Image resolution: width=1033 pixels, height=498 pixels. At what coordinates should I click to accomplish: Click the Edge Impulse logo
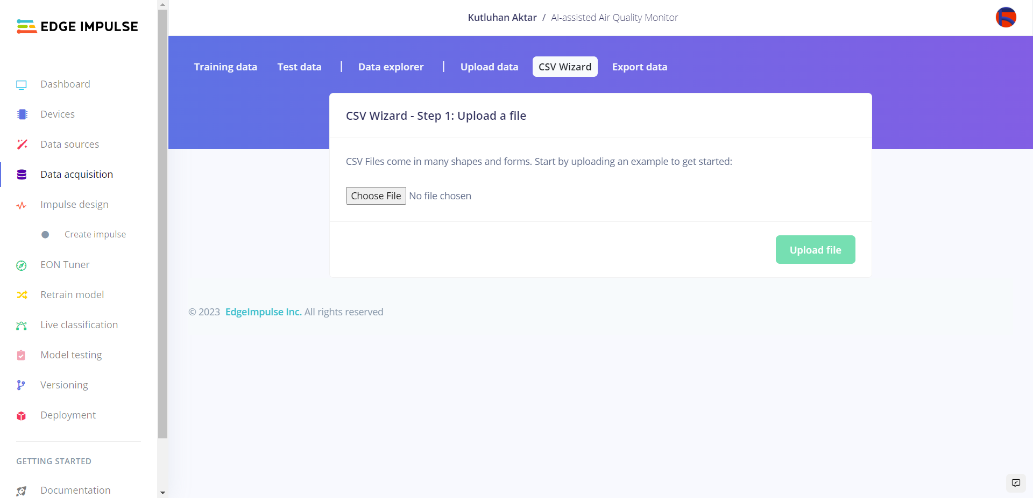coord(77,26)
